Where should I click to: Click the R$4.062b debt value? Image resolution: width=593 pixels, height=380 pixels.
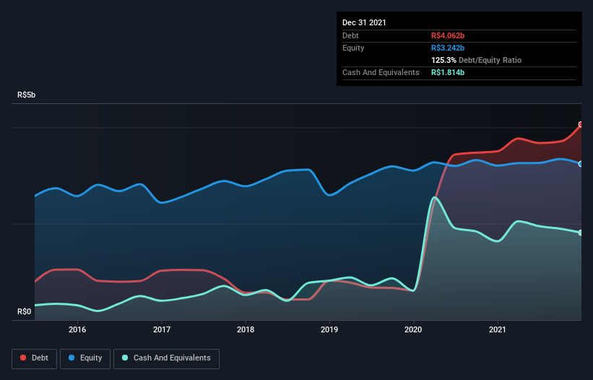coord(448,35)
